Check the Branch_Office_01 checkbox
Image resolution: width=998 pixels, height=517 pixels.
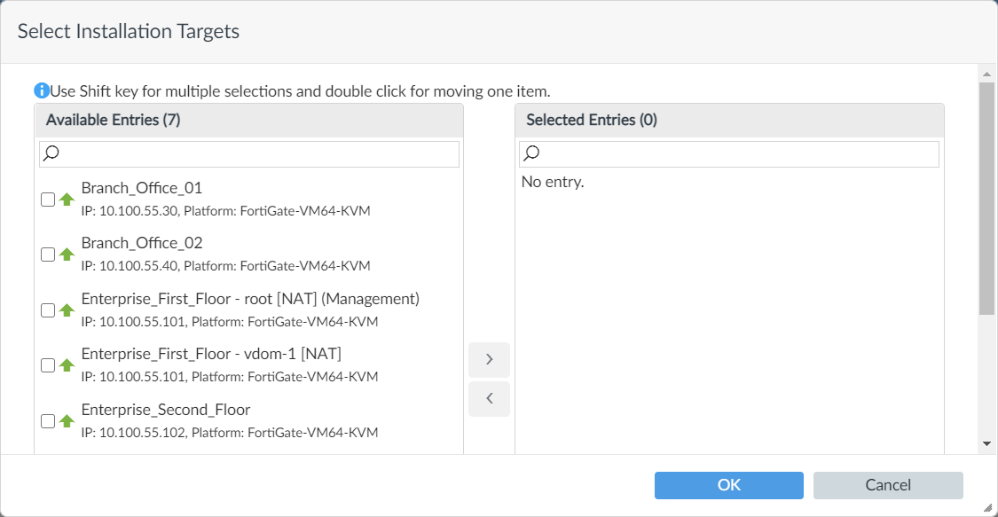coord(48,200)
